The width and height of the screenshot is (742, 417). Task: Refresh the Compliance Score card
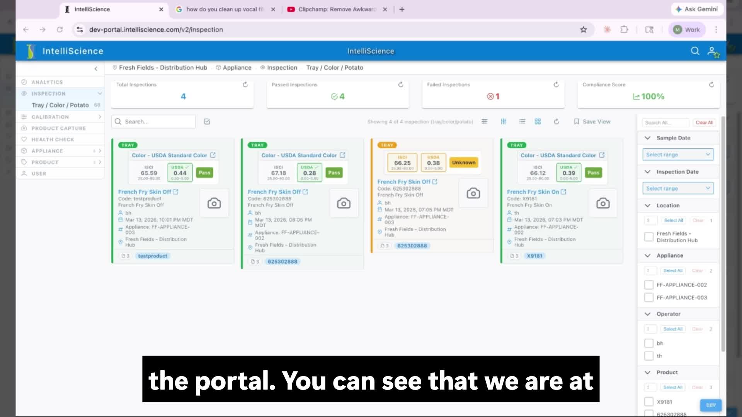point(711,85)
